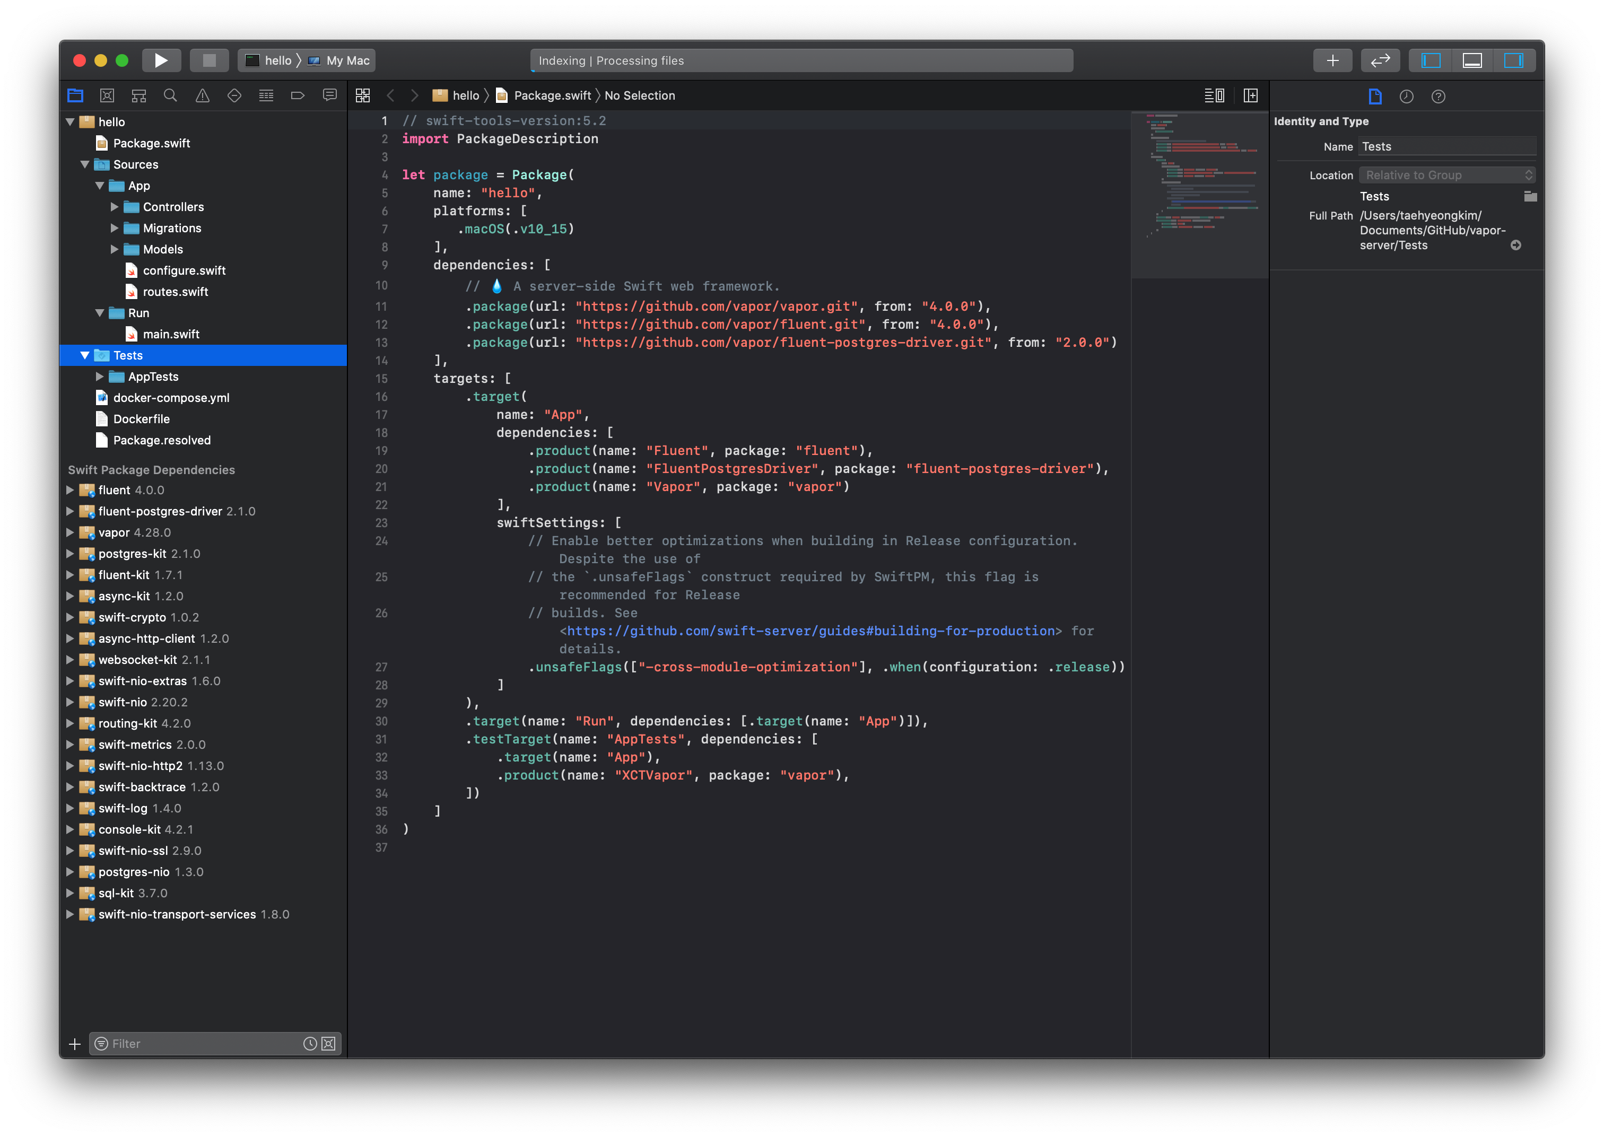Toggle the Inspectors panel visibility
The width and height of the screenshot is (1604, 1137).
click(x=1514, y=60)
